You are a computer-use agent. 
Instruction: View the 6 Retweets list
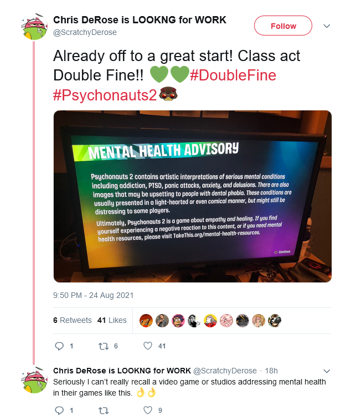tap(72, 320)
